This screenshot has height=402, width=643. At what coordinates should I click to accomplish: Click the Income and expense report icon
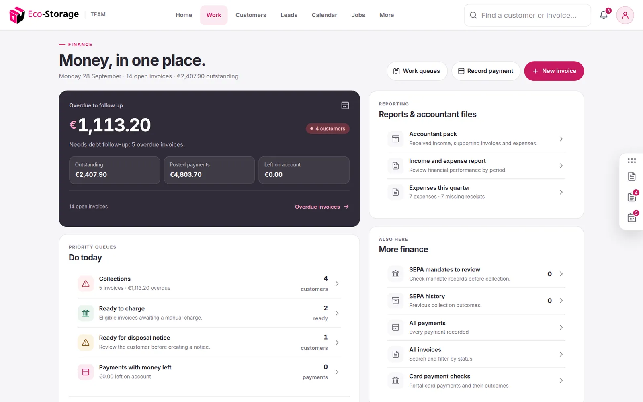395,166
